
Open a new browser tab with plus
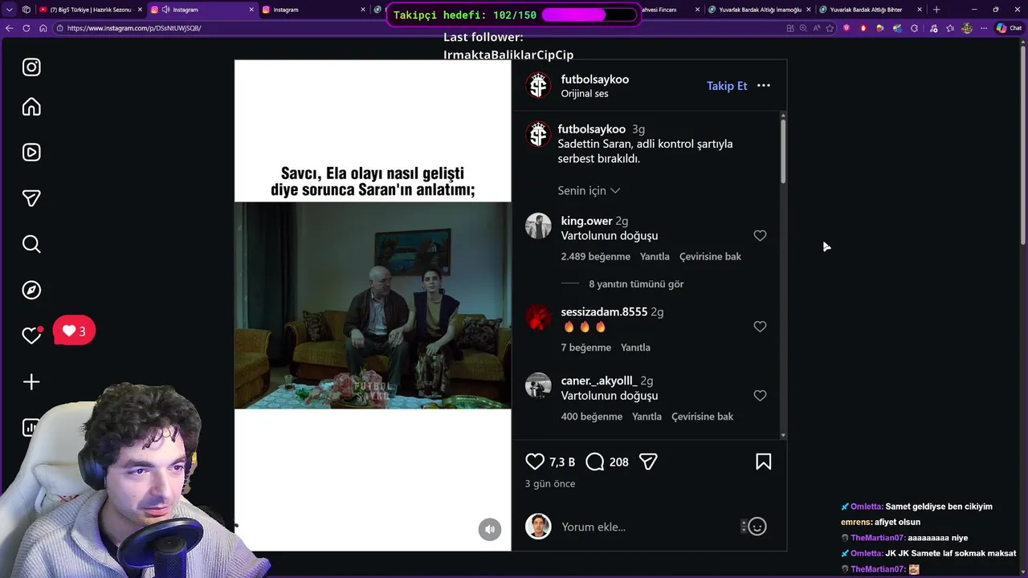tap(936, 10)
